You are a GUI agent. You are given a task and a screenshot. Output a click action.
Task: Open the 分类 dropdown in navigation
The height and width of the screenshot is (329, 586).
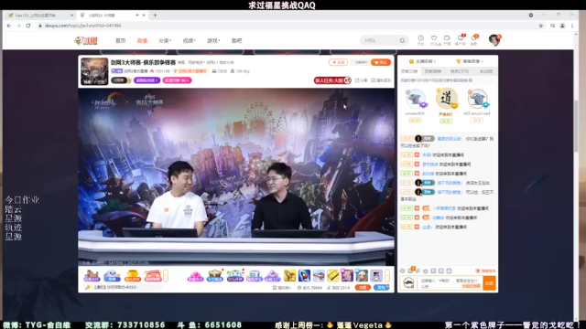coord(165,40)
